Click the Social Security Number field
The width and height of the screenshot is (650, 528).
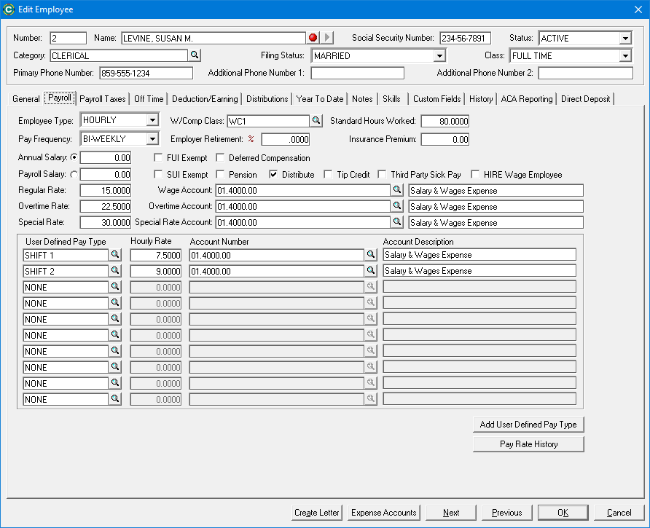[x=465, y=38]
